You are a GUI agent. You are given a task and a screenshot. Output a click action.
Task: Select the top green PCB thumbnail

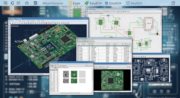[74, 74]
